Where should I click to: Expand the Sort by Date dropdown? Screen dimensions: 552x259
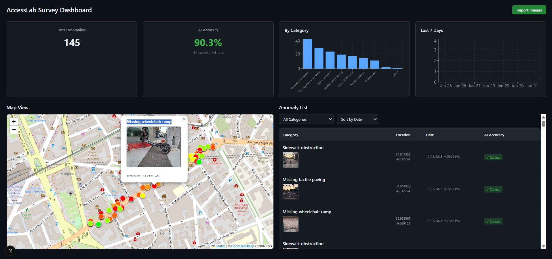coord(357,119)
